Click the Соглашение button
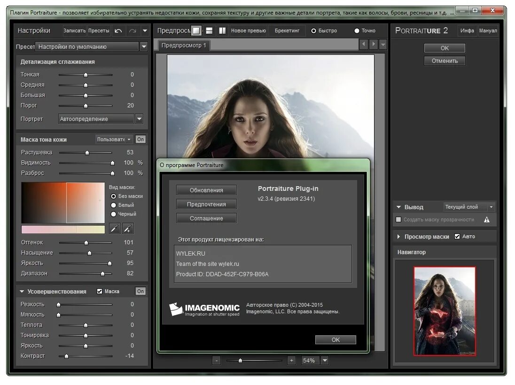 206,219
